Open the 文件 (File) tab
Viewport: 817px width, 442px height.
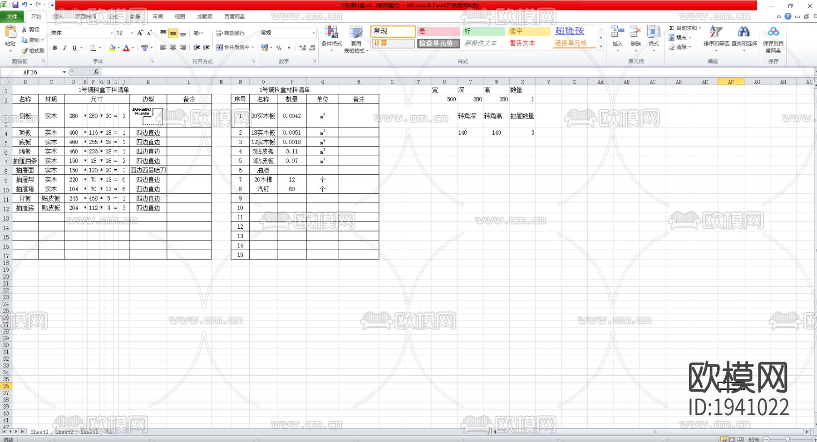[12, 16]
